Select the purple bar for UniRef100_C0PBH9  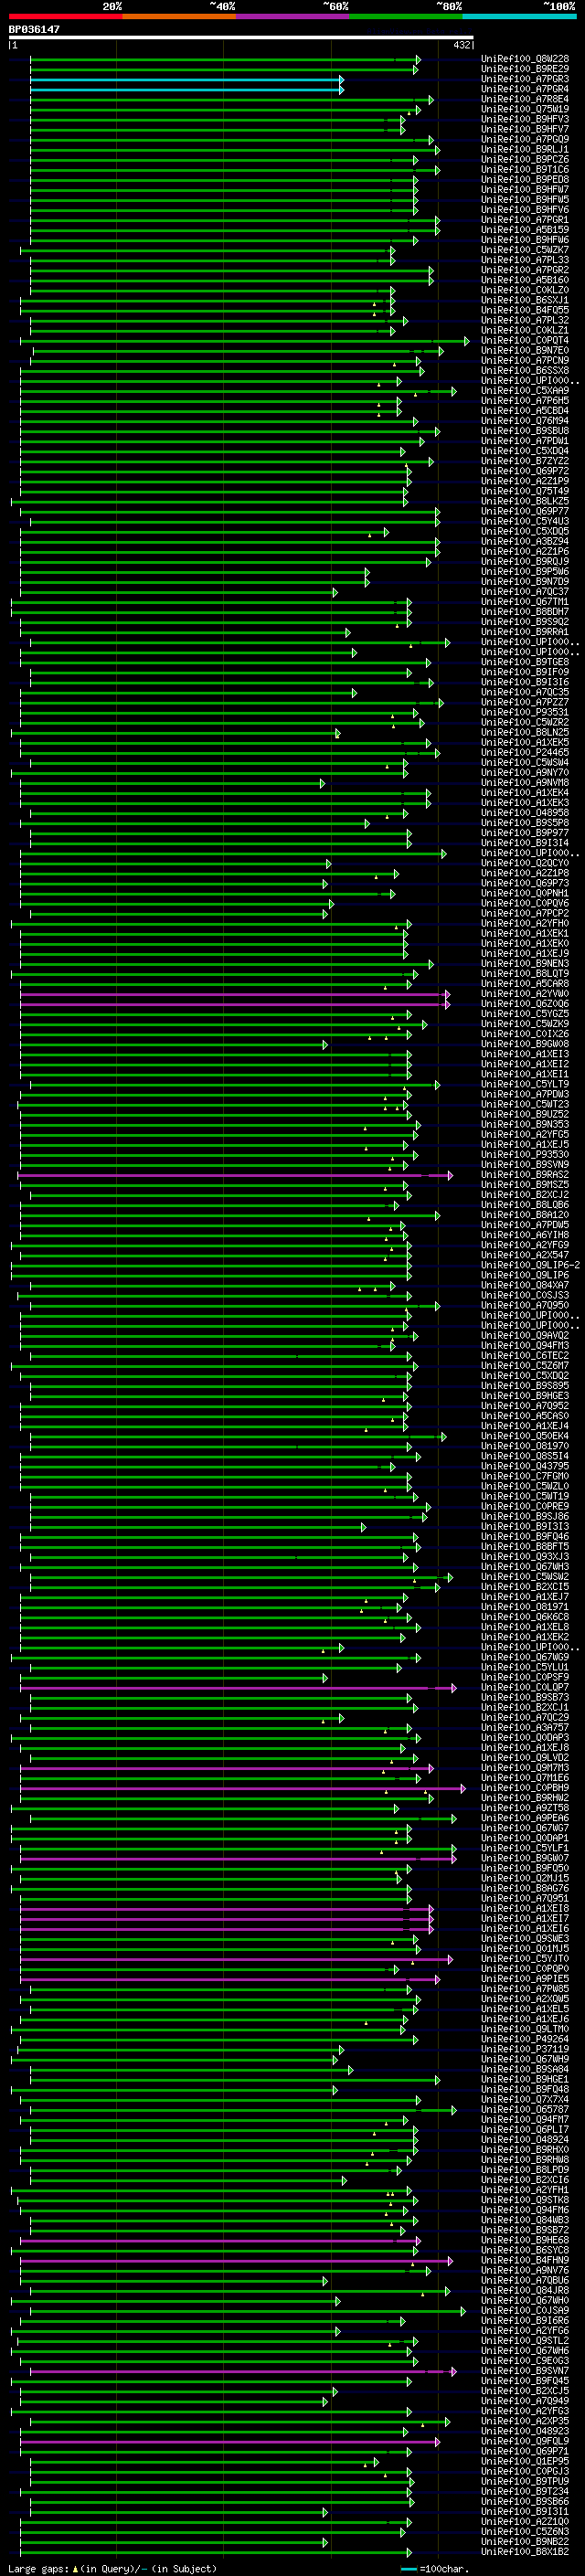point(242,1788)
